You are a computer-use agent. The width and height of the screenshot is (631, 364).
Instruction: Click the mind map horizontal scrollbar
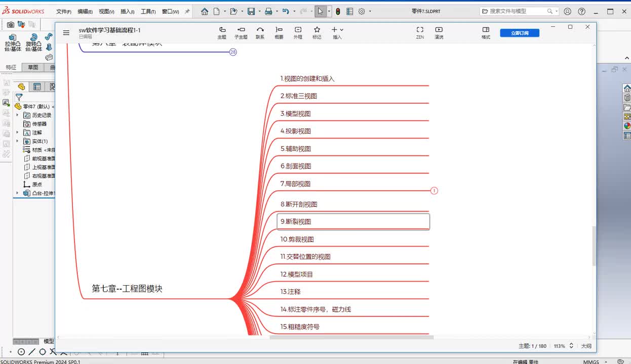click(x=351, y=337)
